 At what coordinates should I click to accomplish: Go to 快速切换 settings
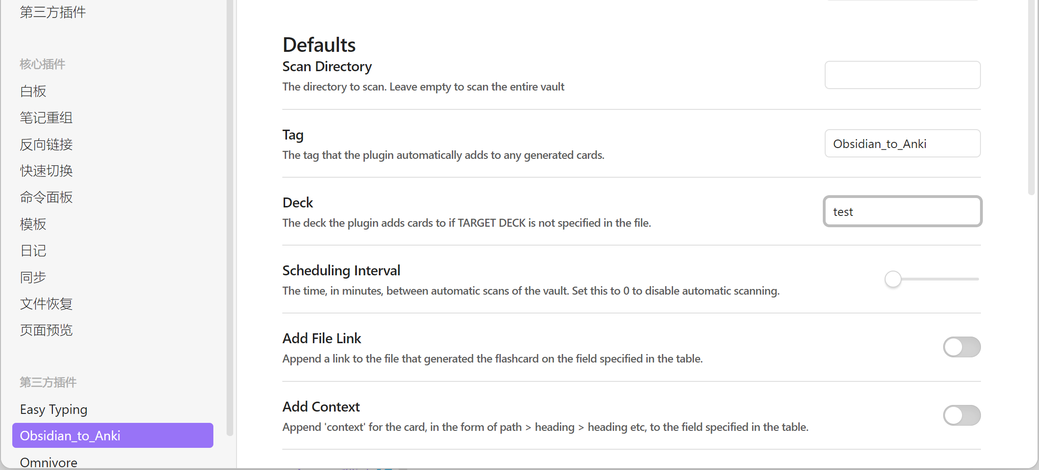[46, 171]
